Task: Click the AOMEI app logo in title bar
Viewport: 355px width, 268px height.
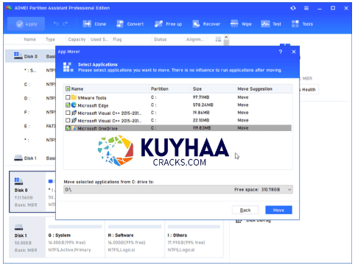Action: pyautogui.click(x=9, y=8)
